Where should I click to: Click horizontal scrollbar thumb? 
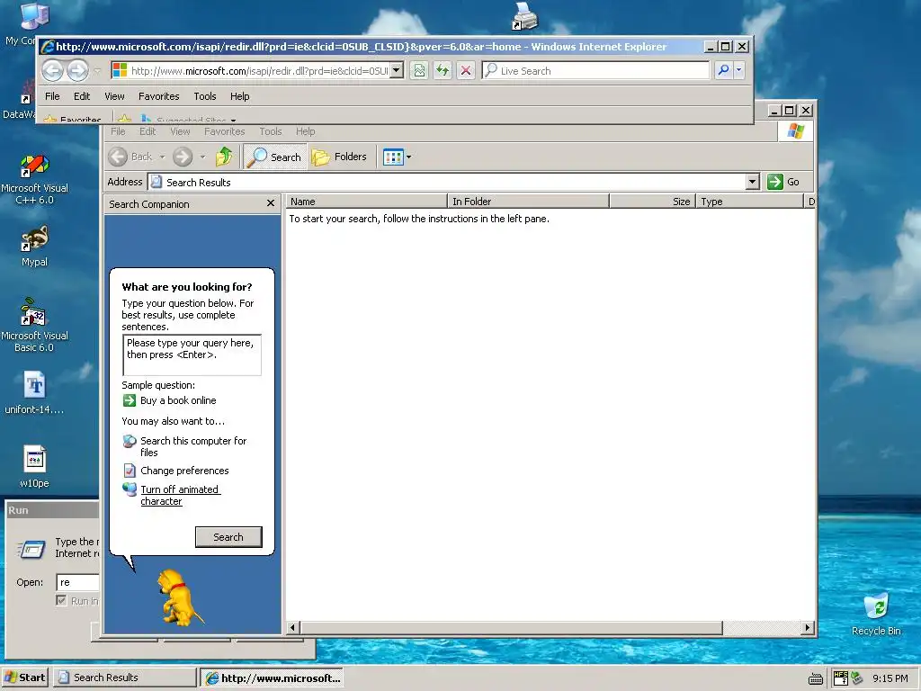tap(512, 627)
